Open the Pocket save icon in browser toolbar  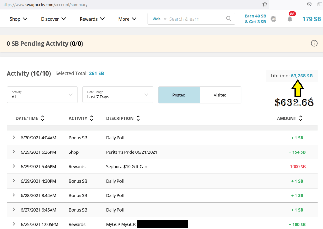[x=309, y=4]
